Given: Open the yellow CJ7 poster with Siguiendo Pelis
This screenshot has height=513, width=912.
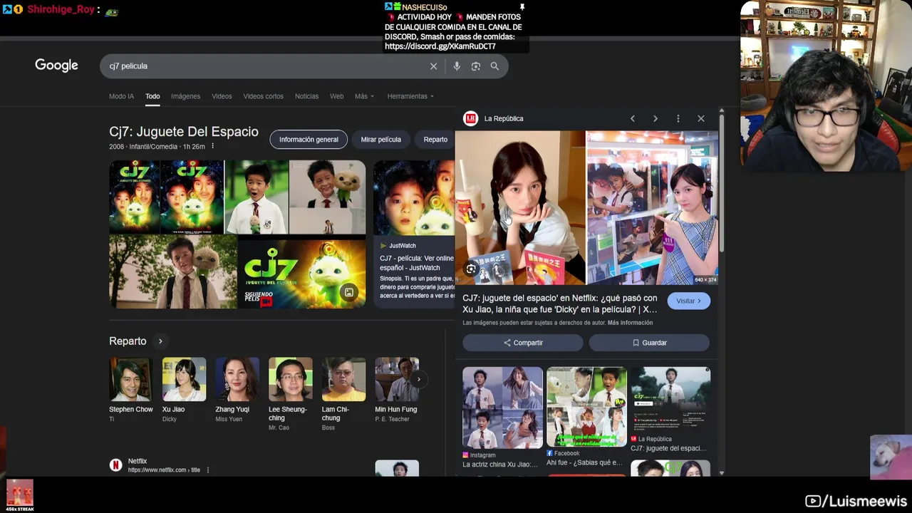Looking at the screenshot, I should pos(301,273).
